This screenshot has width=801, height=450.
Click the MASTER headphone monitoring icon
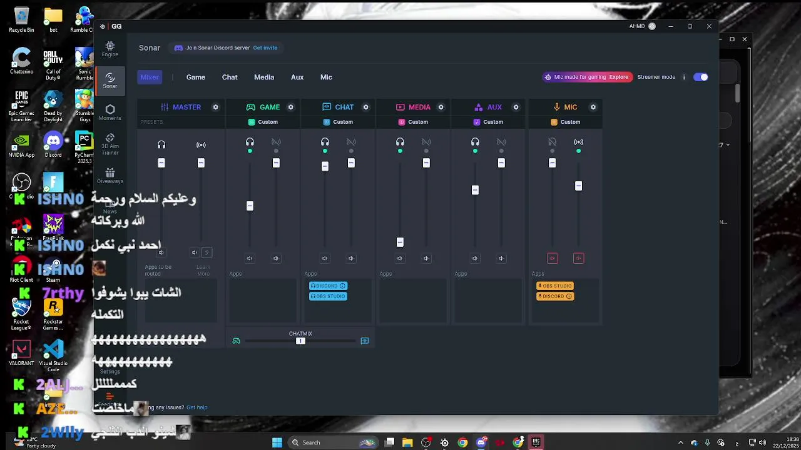[x=161, y=144]
